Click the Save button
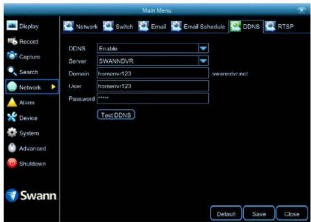The image size is (311, 222). pos(259,214)
